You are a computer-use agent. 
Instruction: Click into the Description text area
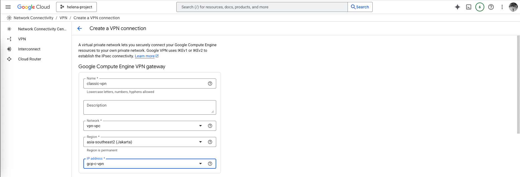point(150,107)
